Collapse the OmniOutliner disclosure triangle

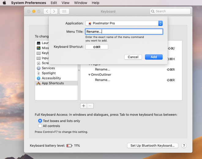(x=89, y=75)
